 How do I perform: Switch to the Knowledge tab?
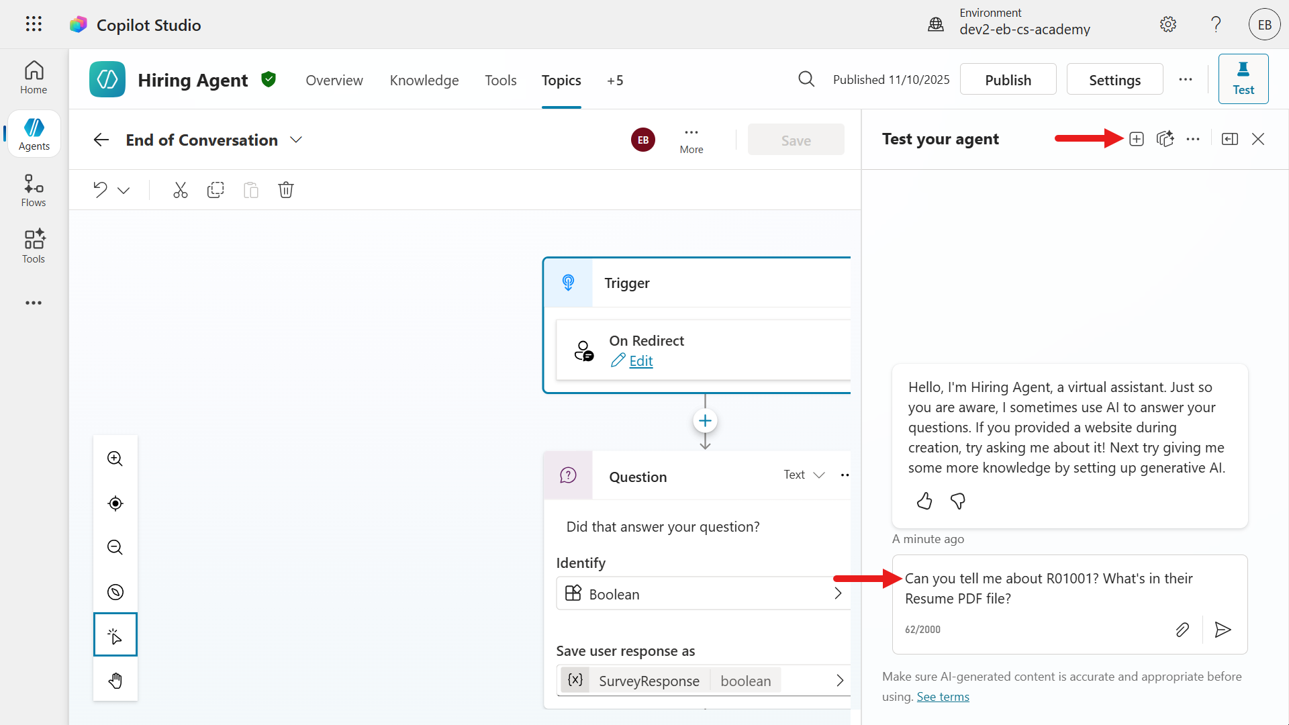[424, 80]
